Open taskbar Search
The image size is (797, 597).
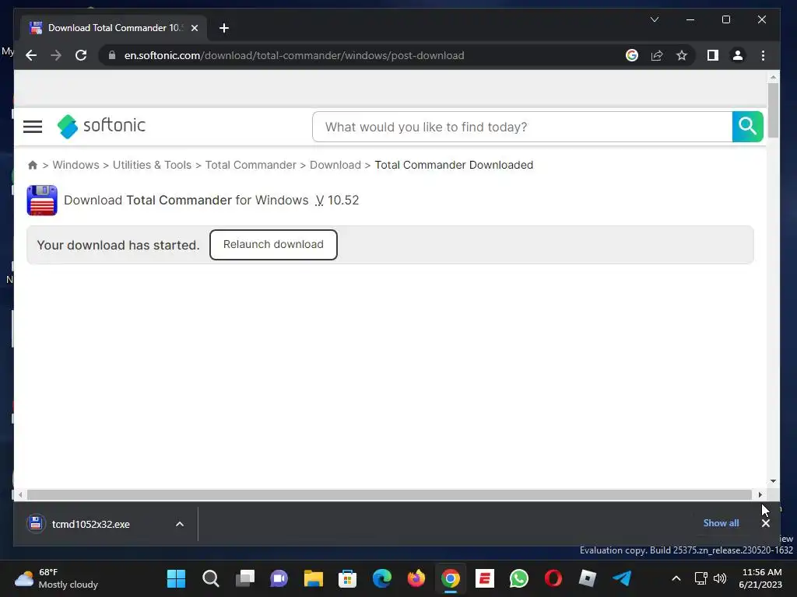(x=210, y=578)
